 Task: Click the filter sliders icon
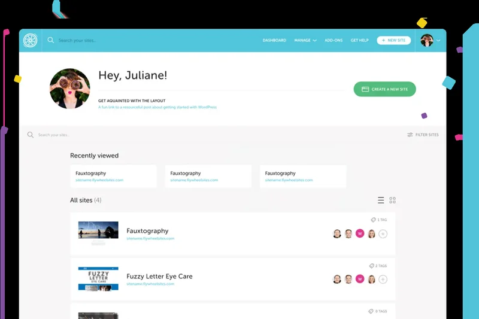[x=410, y=135]
